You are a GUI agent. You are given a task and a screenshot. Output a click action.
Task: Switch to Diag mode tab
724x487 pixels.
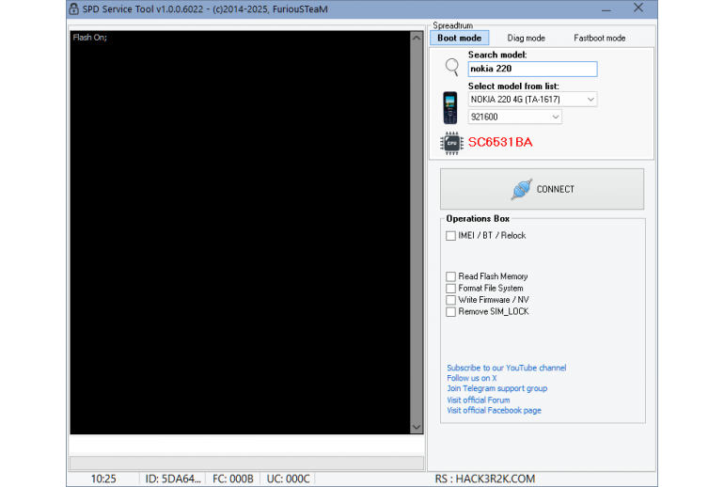point(526,38)
